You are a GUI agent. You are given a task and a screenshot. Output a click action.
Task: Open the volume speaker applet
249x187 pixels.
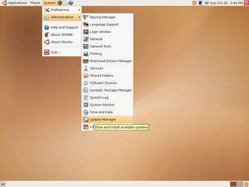(x=207, y=3)
